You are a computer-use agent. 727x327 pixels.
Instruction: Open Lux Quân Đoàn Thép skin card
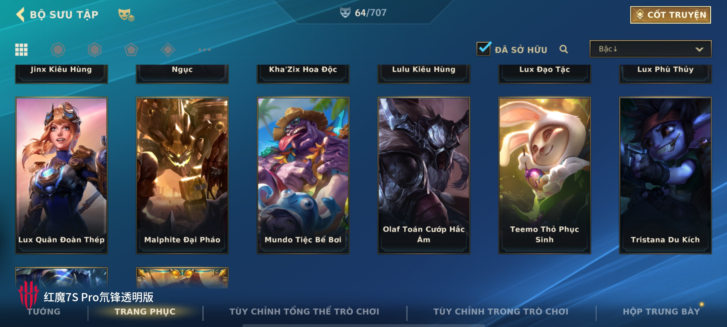pyautogui.click(x=61, y=175)
